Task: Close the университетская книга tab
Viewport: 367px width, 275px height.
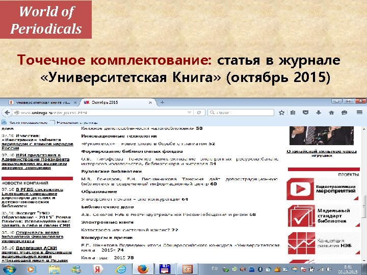Action: point(75,103)
